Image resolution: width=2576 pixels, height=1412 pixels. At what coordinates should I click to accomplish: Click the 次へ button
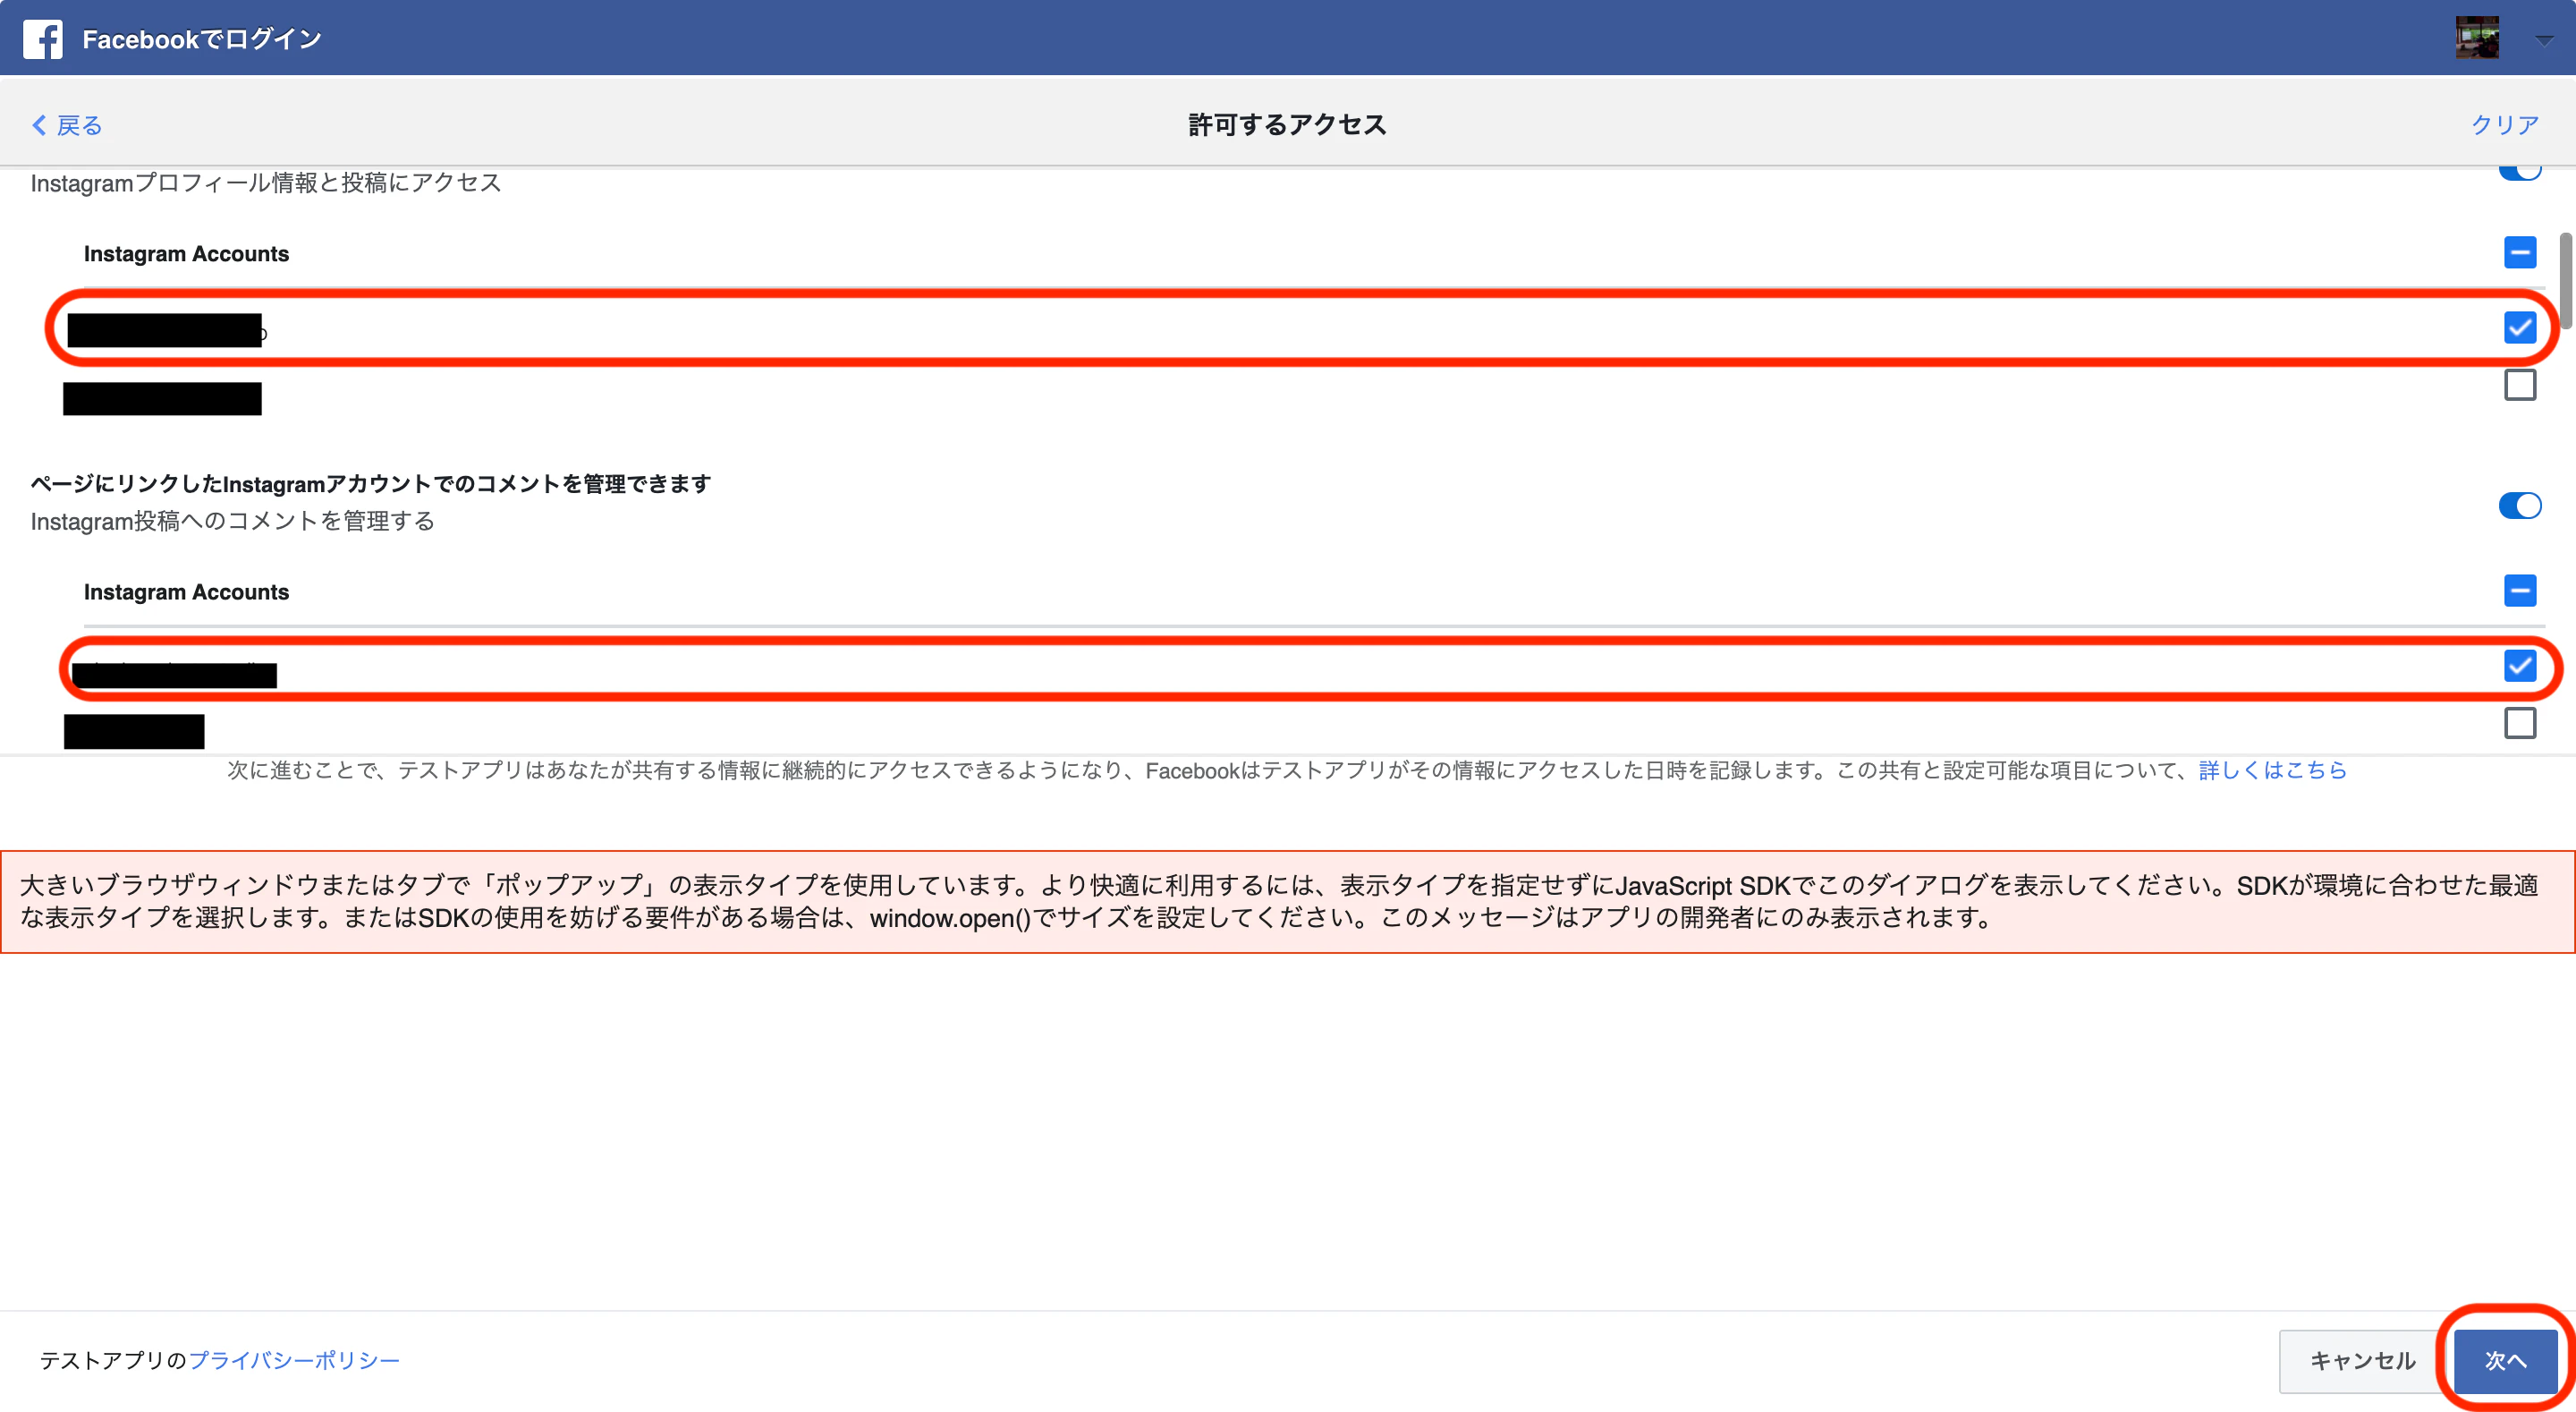tap(2505, 1361)
